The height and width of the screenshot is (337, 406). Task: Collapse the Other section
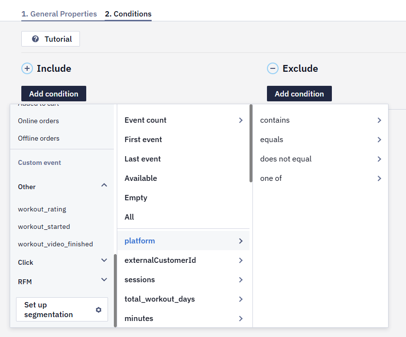coord(104,185)
